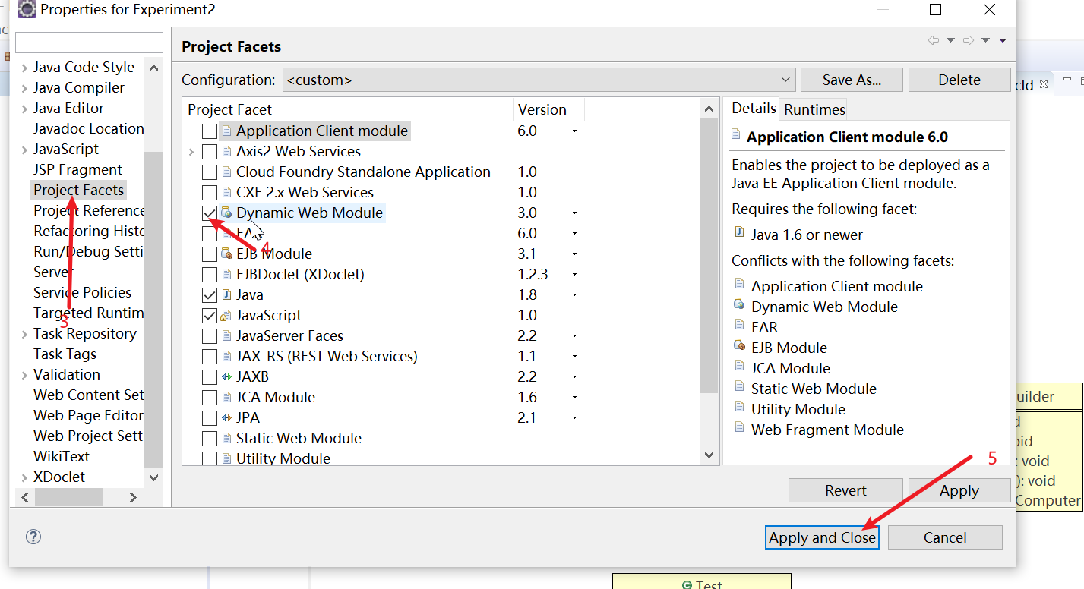1084x589 pixels.
Task: Click the Delete configuration button
Action: tap(959, 80)
